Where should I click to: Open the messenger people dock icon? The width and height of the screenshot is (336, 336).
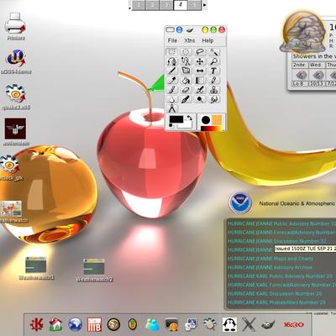pos(152,325)
